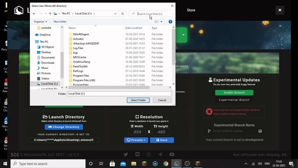Open Task View on taskbar
Image resolution: width=298 pixels, height=168 pixels.
(x=102, y=164)
